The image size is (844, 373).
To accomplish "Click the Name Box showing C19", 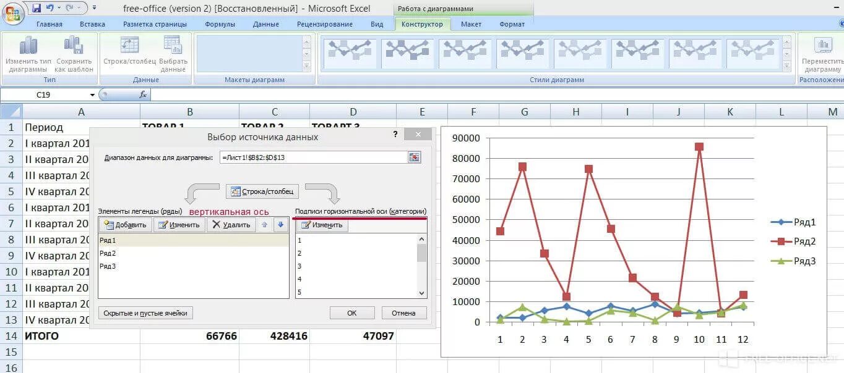I will coord(45,95).
